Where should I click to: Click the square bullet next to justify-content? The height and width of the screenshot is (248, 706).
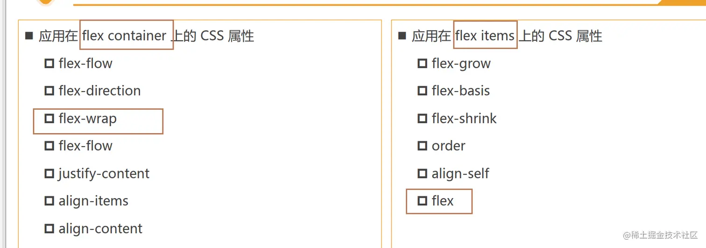(x=49, y=174)
